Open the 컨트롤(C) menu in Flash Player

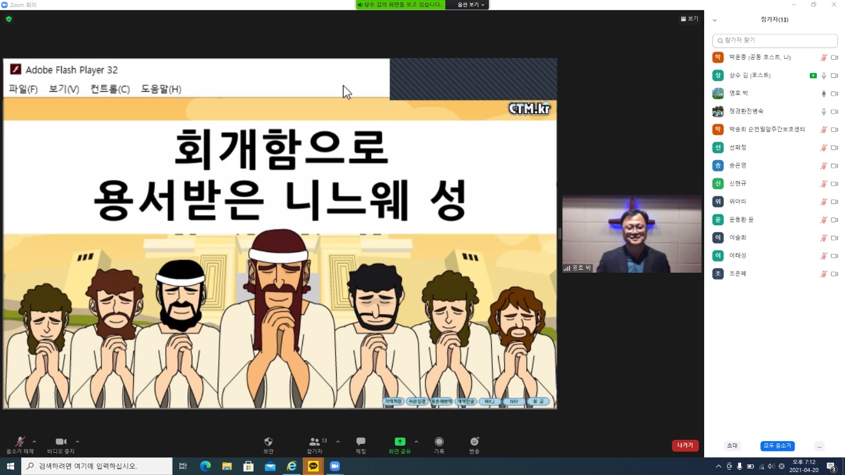[x=110, y=89]
